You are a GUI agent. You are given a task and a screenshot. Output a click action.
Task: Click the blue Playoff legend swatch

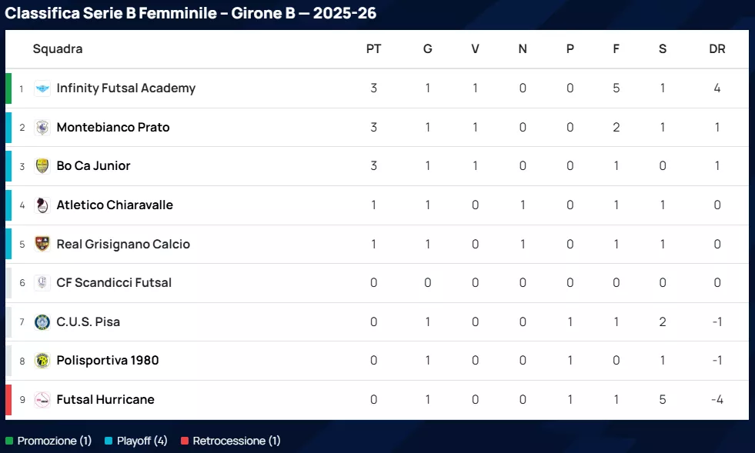click(x=109, y=441)
